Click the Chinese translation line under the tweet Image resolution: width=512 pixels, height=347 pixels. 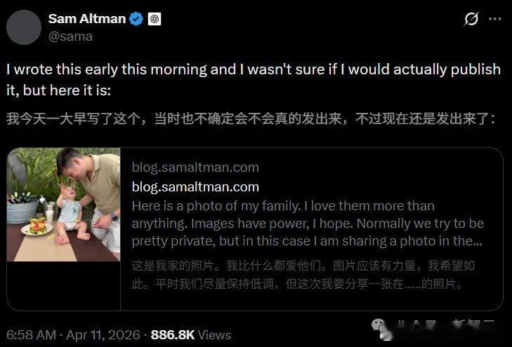251,118
